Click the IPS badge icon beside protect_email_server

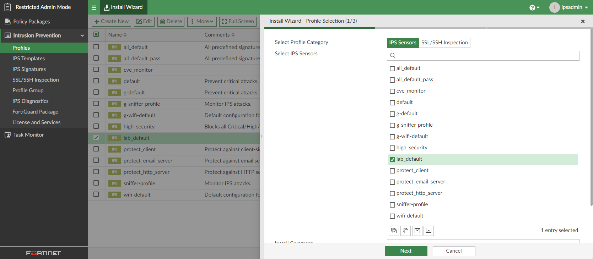coord(114,161)
